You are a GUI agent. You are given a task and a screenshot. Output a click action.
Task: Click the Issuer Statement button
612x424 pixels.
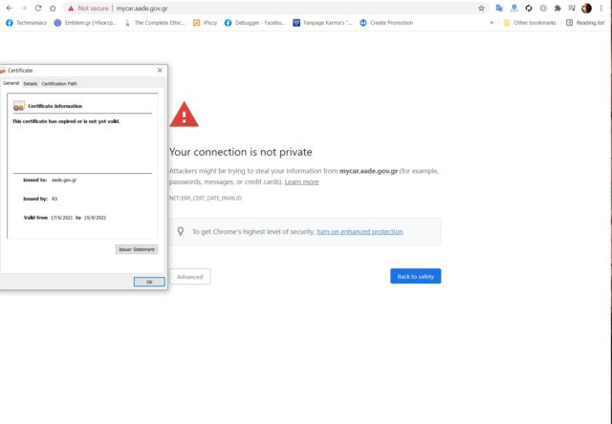(137, 249)
